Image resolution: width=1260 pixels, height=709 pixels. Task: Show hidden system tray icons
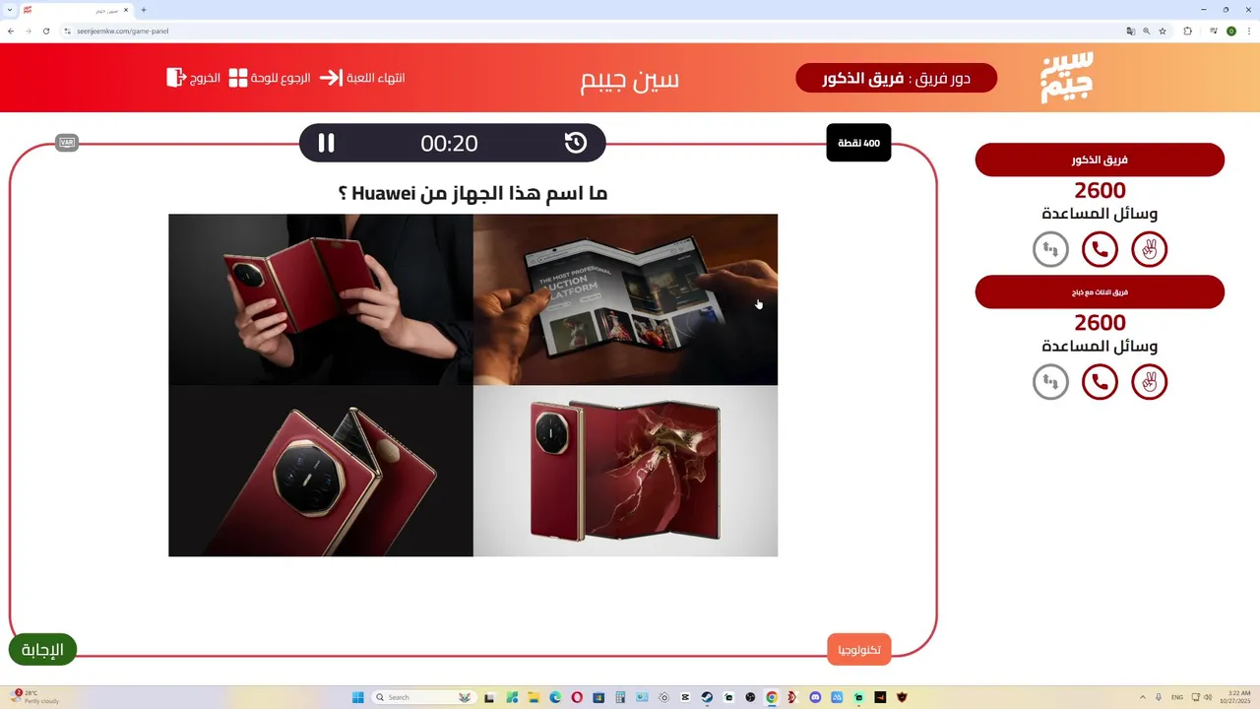point(1143,697)
